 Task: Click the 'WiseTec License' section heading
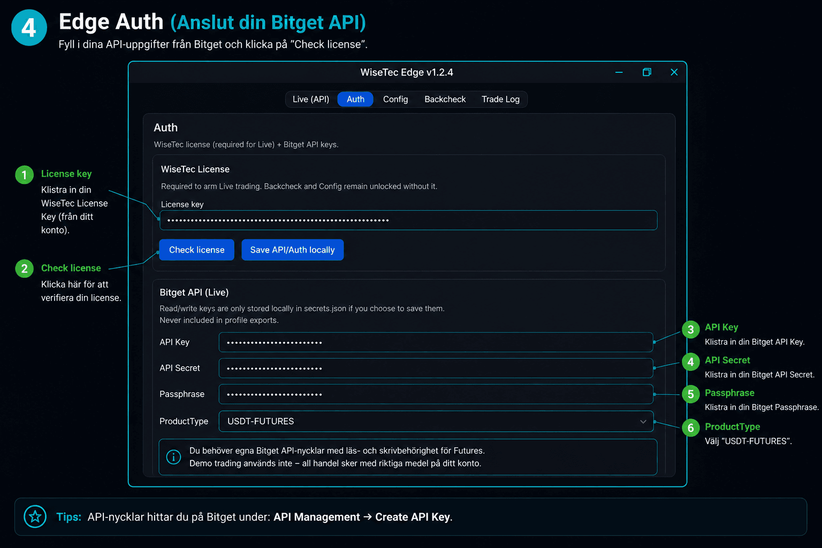click(195, 169)
